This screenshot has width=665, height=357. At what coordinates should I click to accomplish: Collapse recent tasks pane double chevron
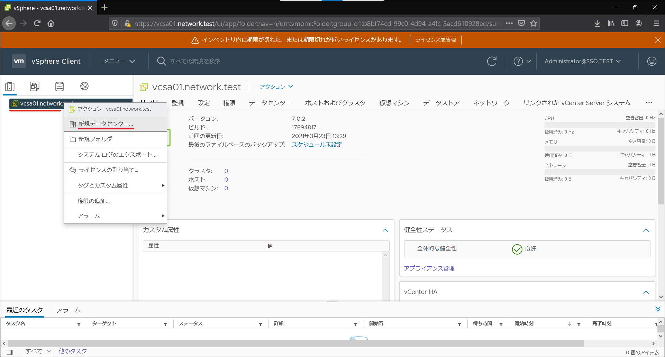658,309
